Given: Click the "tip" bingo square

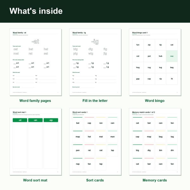Looking at the screenshot, I should [x=161, y=45].
